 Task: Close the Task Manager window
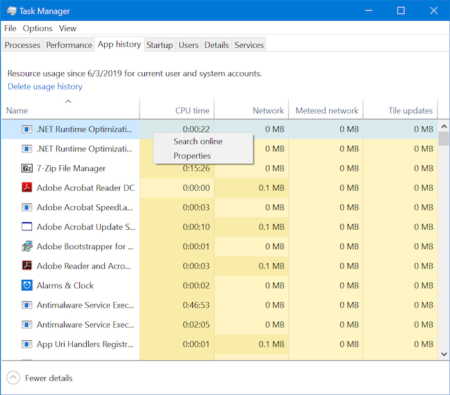[x=433, y=11]
